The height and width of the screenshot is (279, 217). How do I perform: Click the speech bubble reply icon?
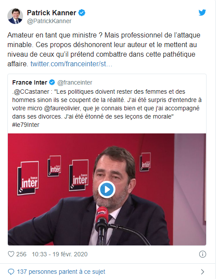point(11,272)
